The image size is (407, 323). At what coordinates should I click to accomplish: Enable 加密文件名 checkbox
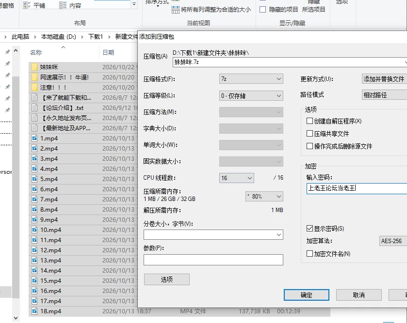pyautogui.click(x=309, y=253)
